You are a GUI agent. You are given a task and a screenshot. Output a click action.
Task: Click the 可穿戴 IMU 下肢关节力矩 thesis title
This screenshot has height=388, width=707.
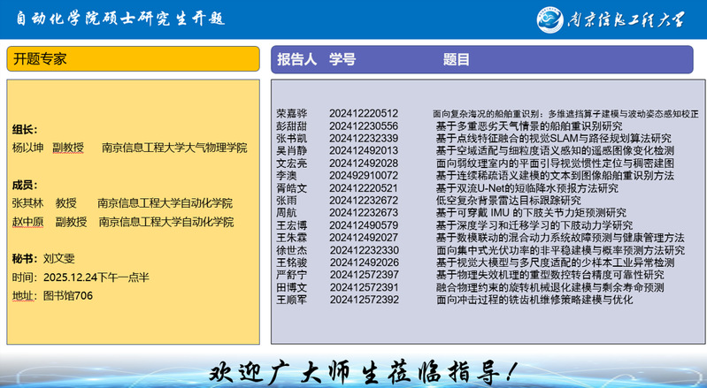coord(530,213)
